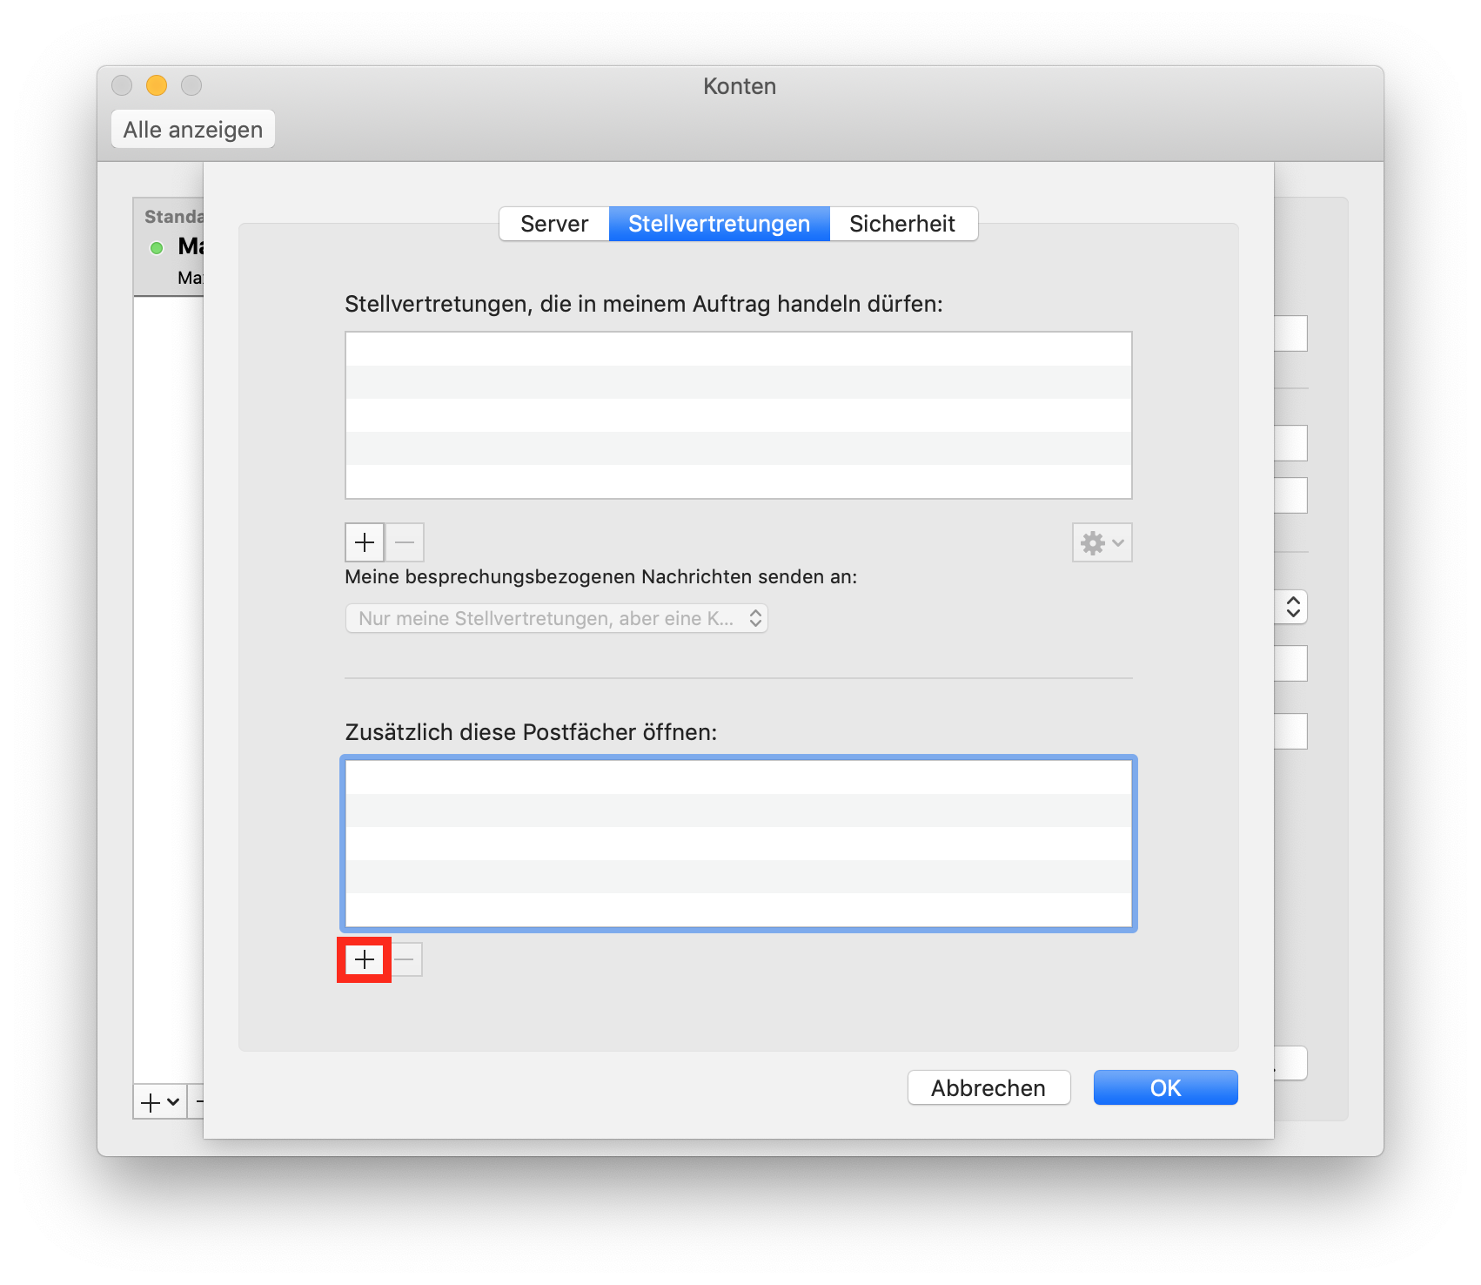Open the Sicherheit tab
This screenshot has height=1285, width=1481.
tap(902, 224)
